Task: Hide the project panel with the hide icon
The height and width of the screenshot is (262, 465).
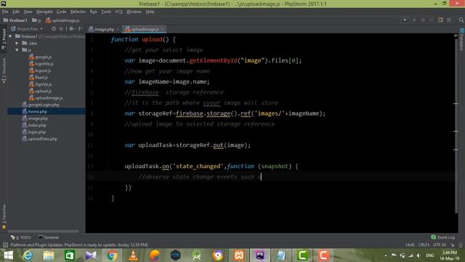Action: [x=81, y=29]
